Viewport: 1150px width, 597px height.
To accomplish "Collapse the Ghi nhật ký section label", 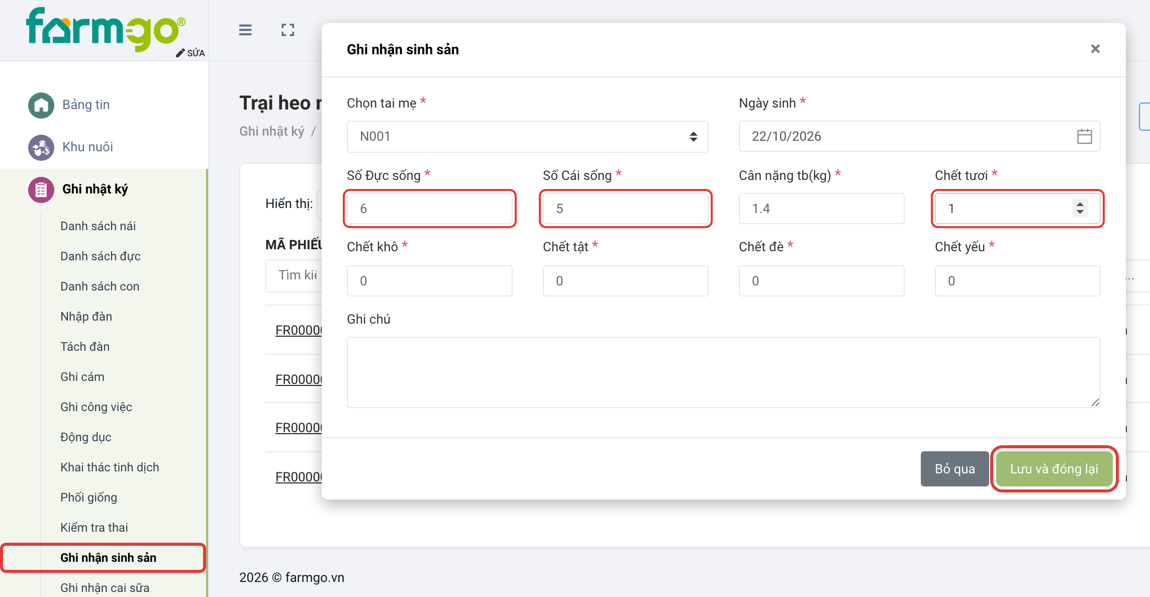I will coord(95,189).
